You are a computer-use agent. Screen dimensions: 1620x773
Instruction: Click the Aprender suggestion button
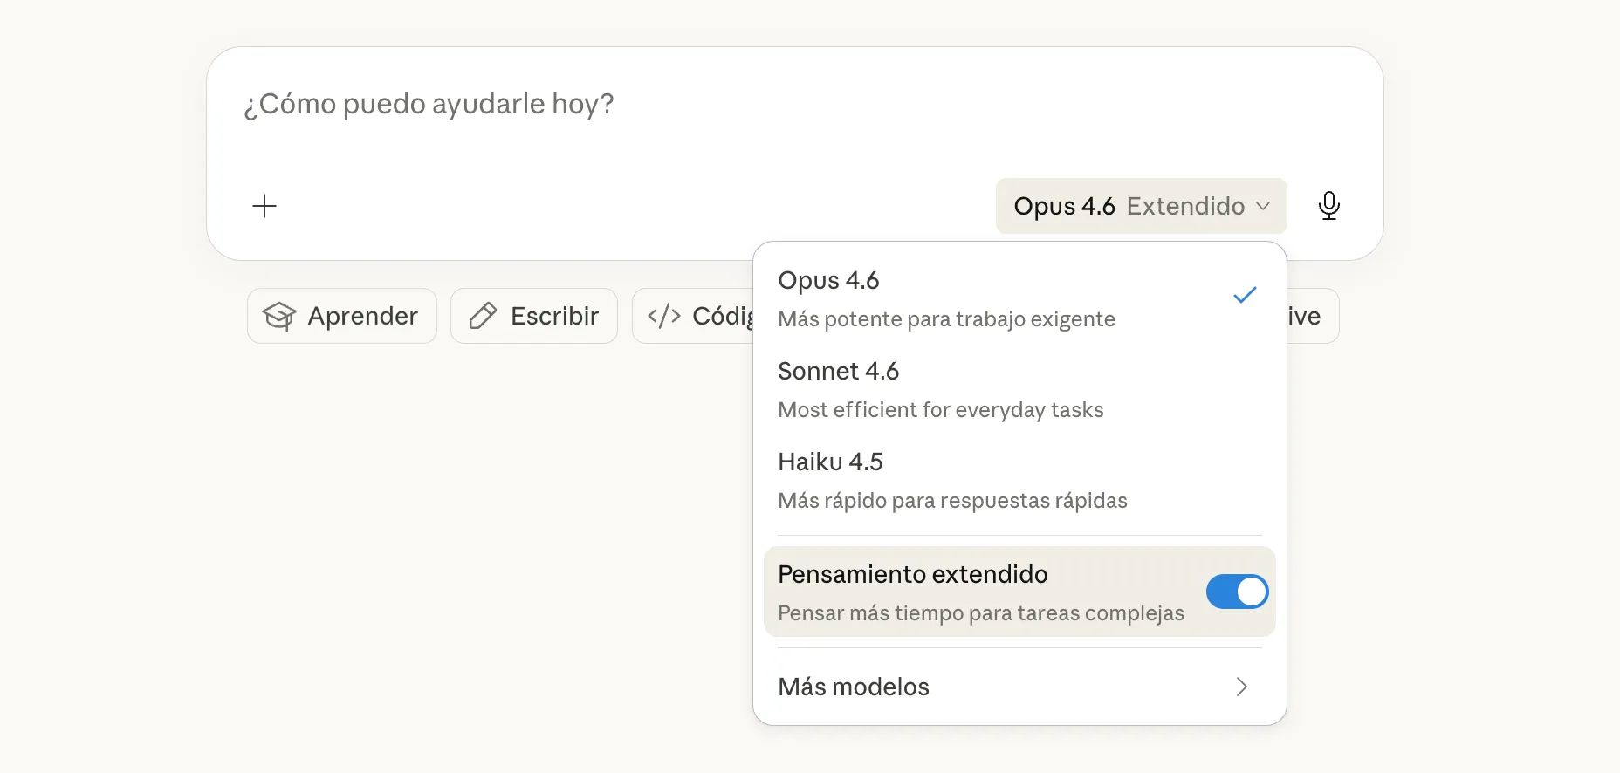342,316
